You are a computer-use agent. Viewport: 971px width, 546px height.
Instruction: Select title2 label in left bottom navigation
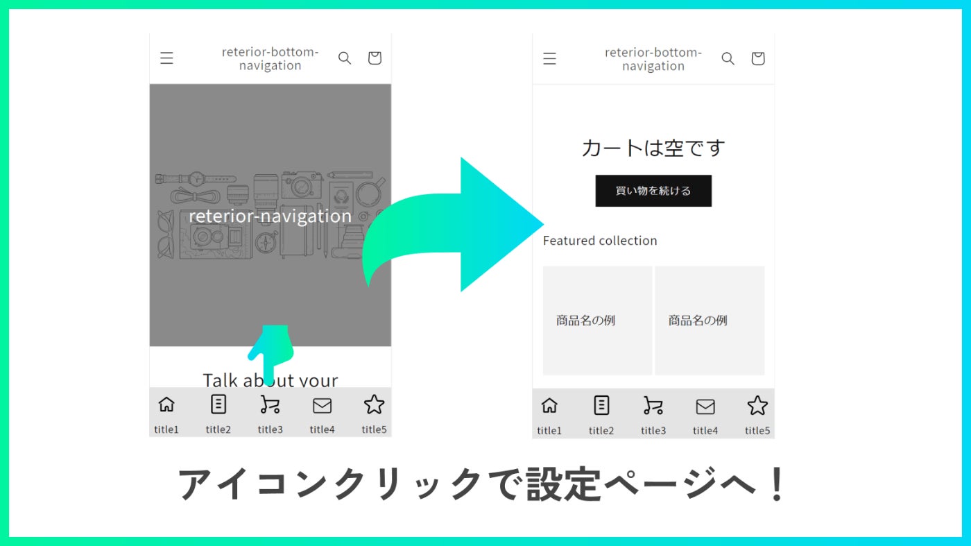[x=218, y=429]
